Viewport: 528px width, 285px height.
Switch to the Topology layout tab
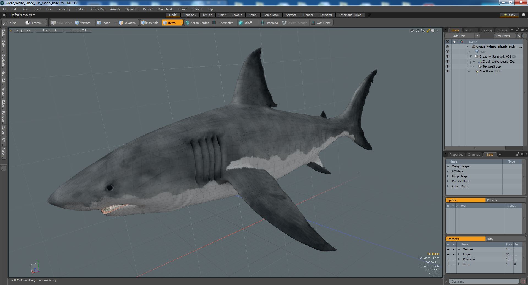(x=190, y=15)
